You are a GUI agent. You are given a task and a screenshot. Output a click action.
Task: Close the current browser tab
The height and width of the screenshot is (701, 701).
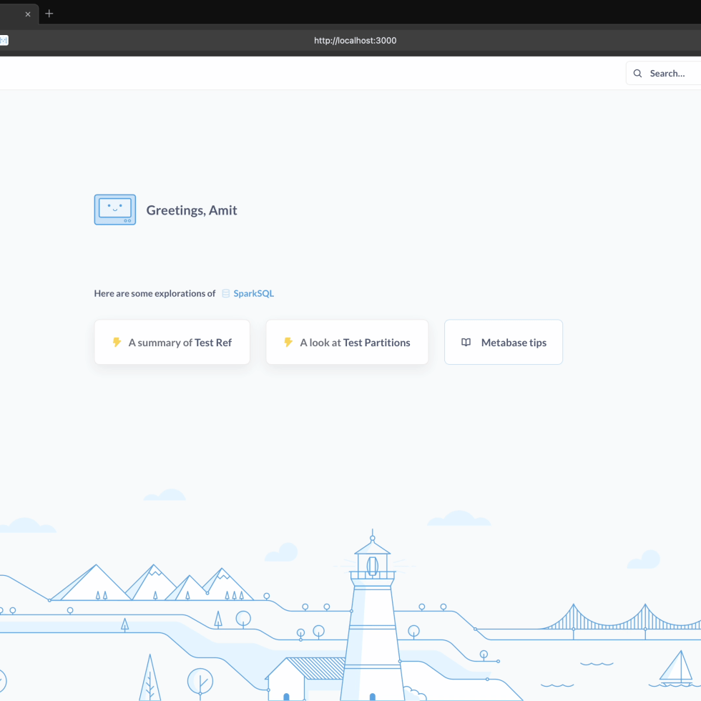pos(28,14)
